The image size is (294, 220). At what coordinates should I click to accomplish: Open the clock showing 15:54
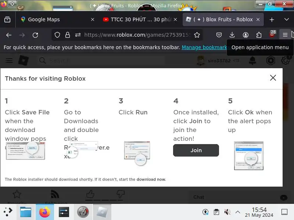pyautogui.click(x=259, y=212)
